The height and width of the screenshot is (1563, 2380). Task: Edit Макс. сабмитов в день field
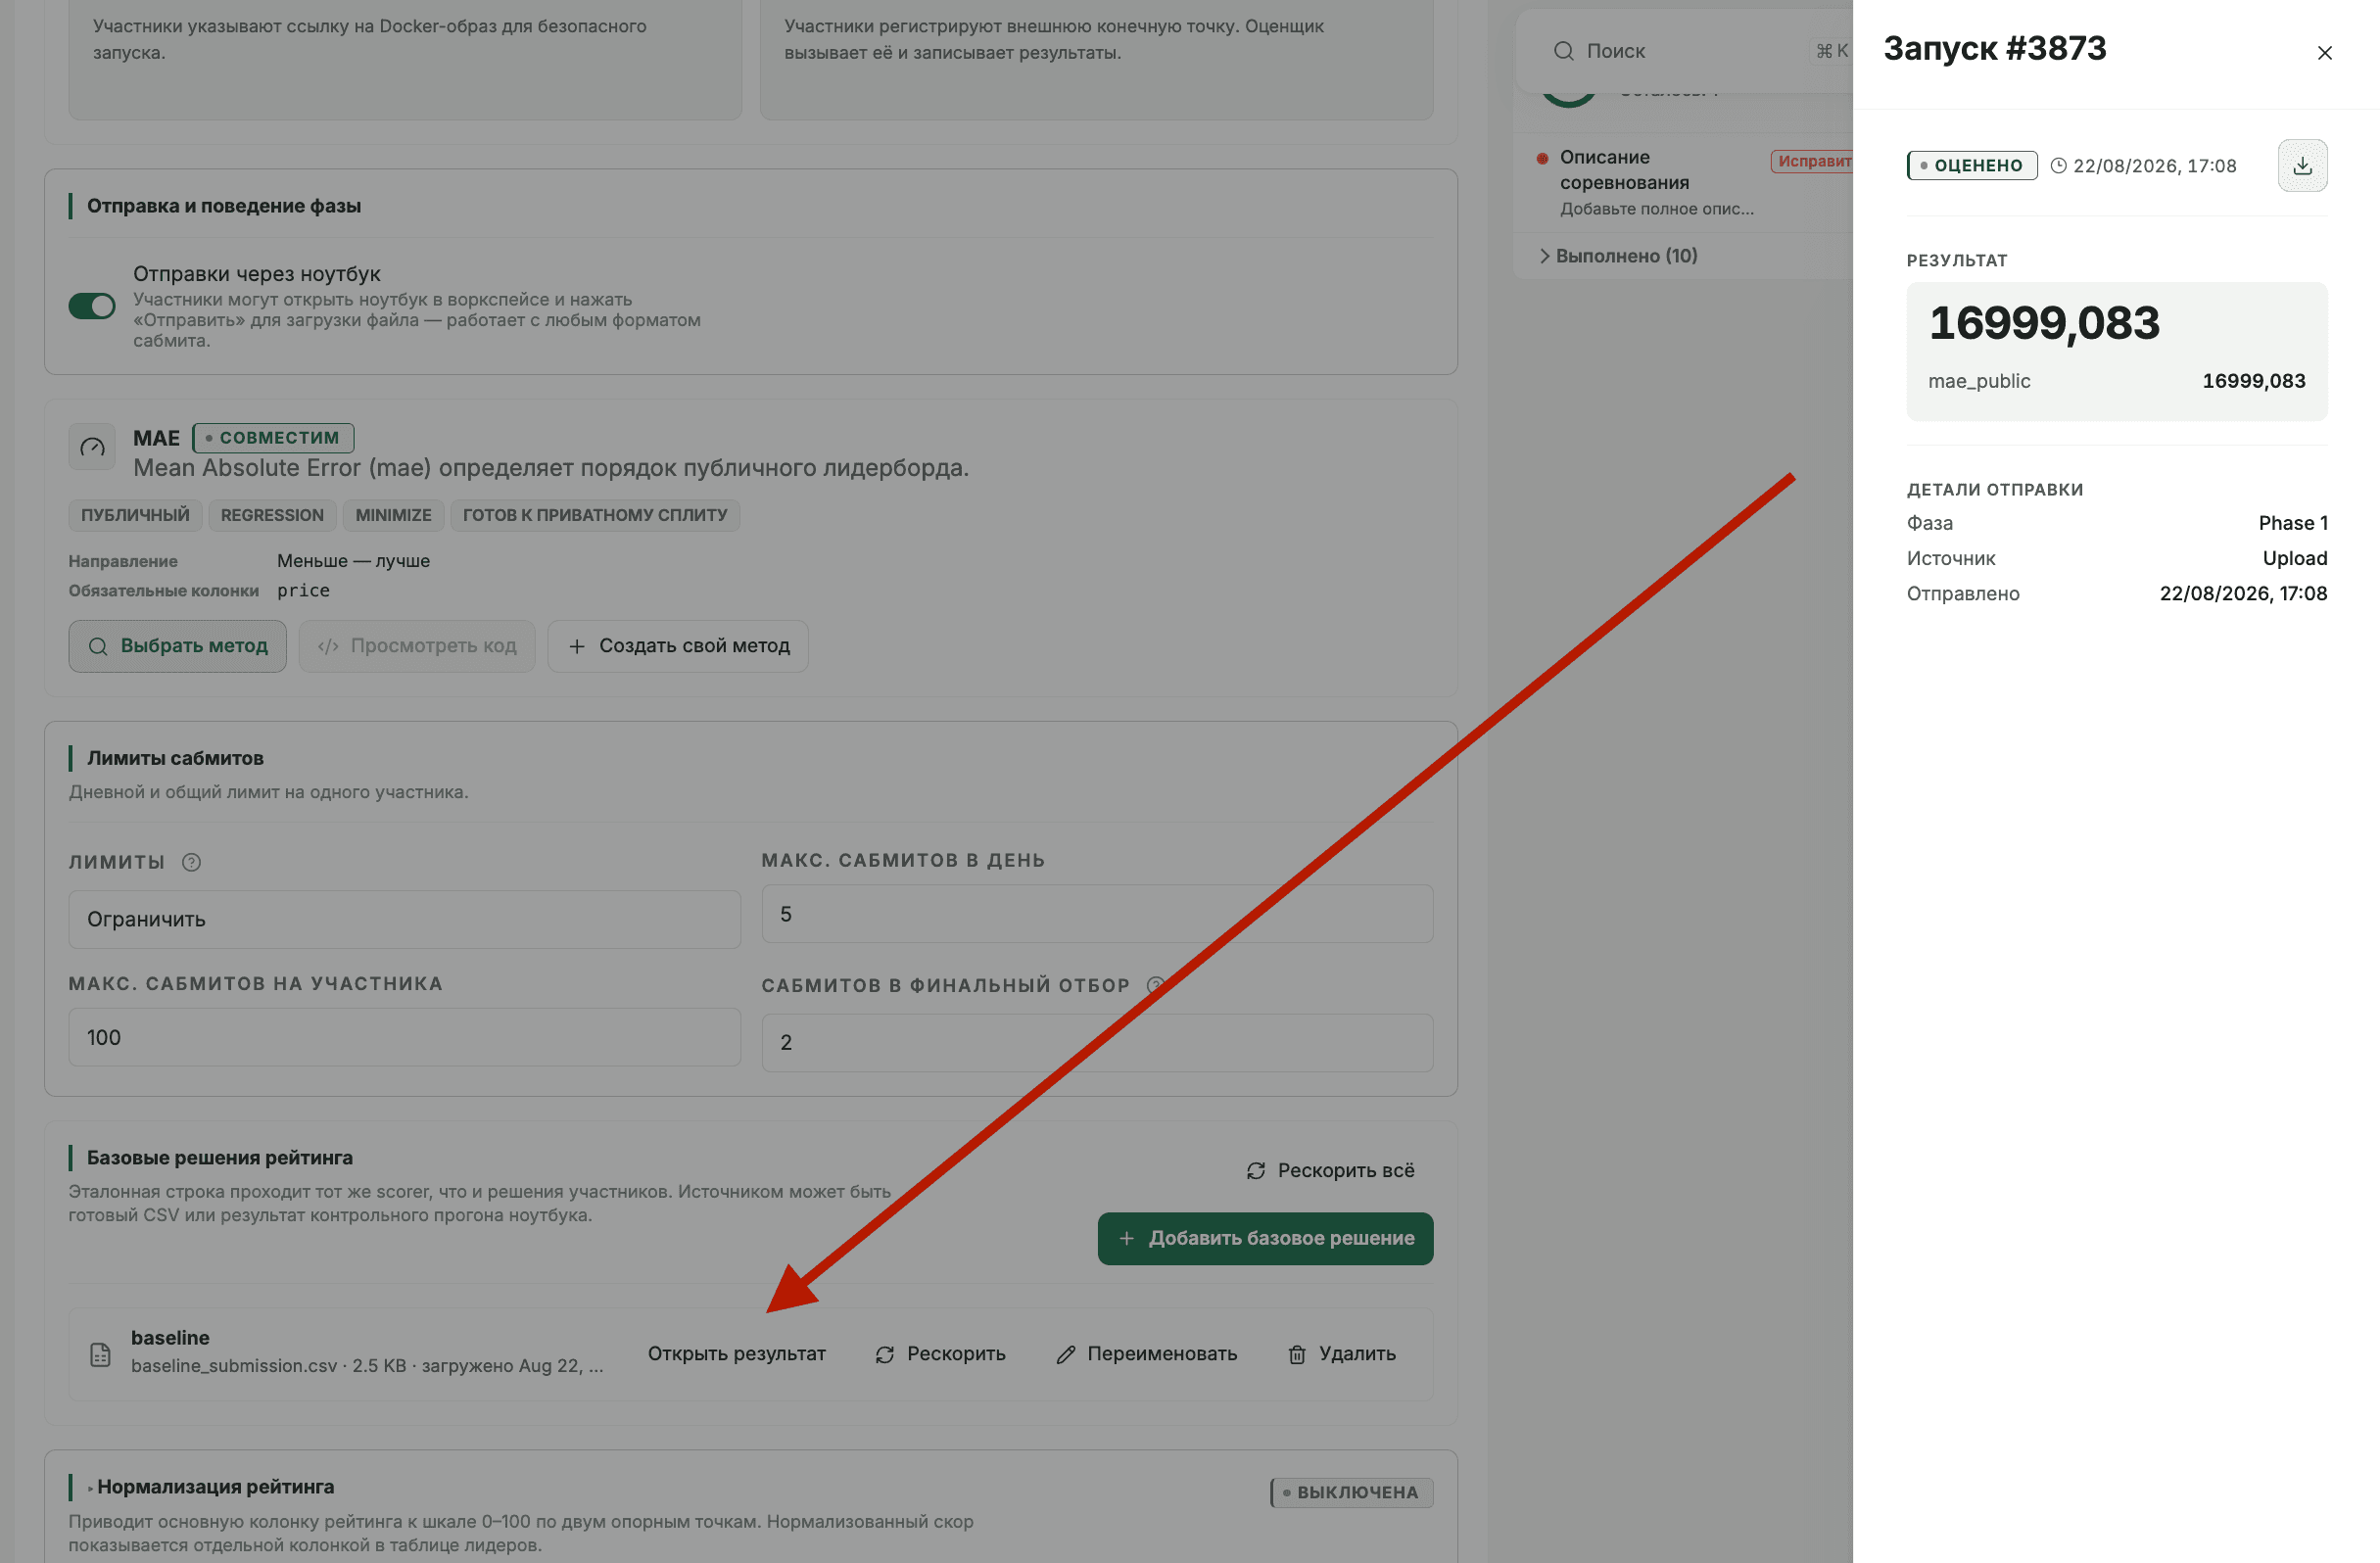coord(1097,914)
